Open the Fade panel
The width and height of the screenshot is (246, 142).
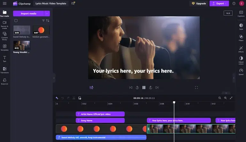[x=241, y=27]
